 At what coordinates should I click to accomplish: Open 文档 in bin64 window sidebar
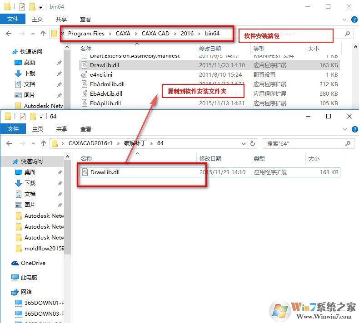tap(29, 84)
